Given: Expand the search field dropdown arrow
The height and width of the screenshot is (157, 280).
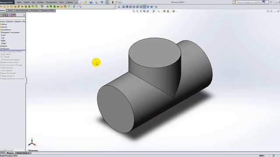Looking at the screenshot, I should click(x=267, y=2).
